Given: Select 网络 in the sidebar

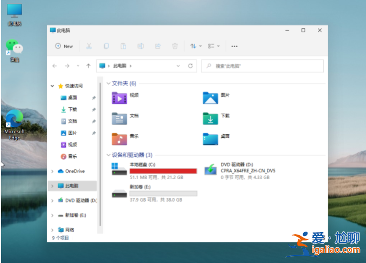Looking at the screenshot, I should (x=69, y=230).
